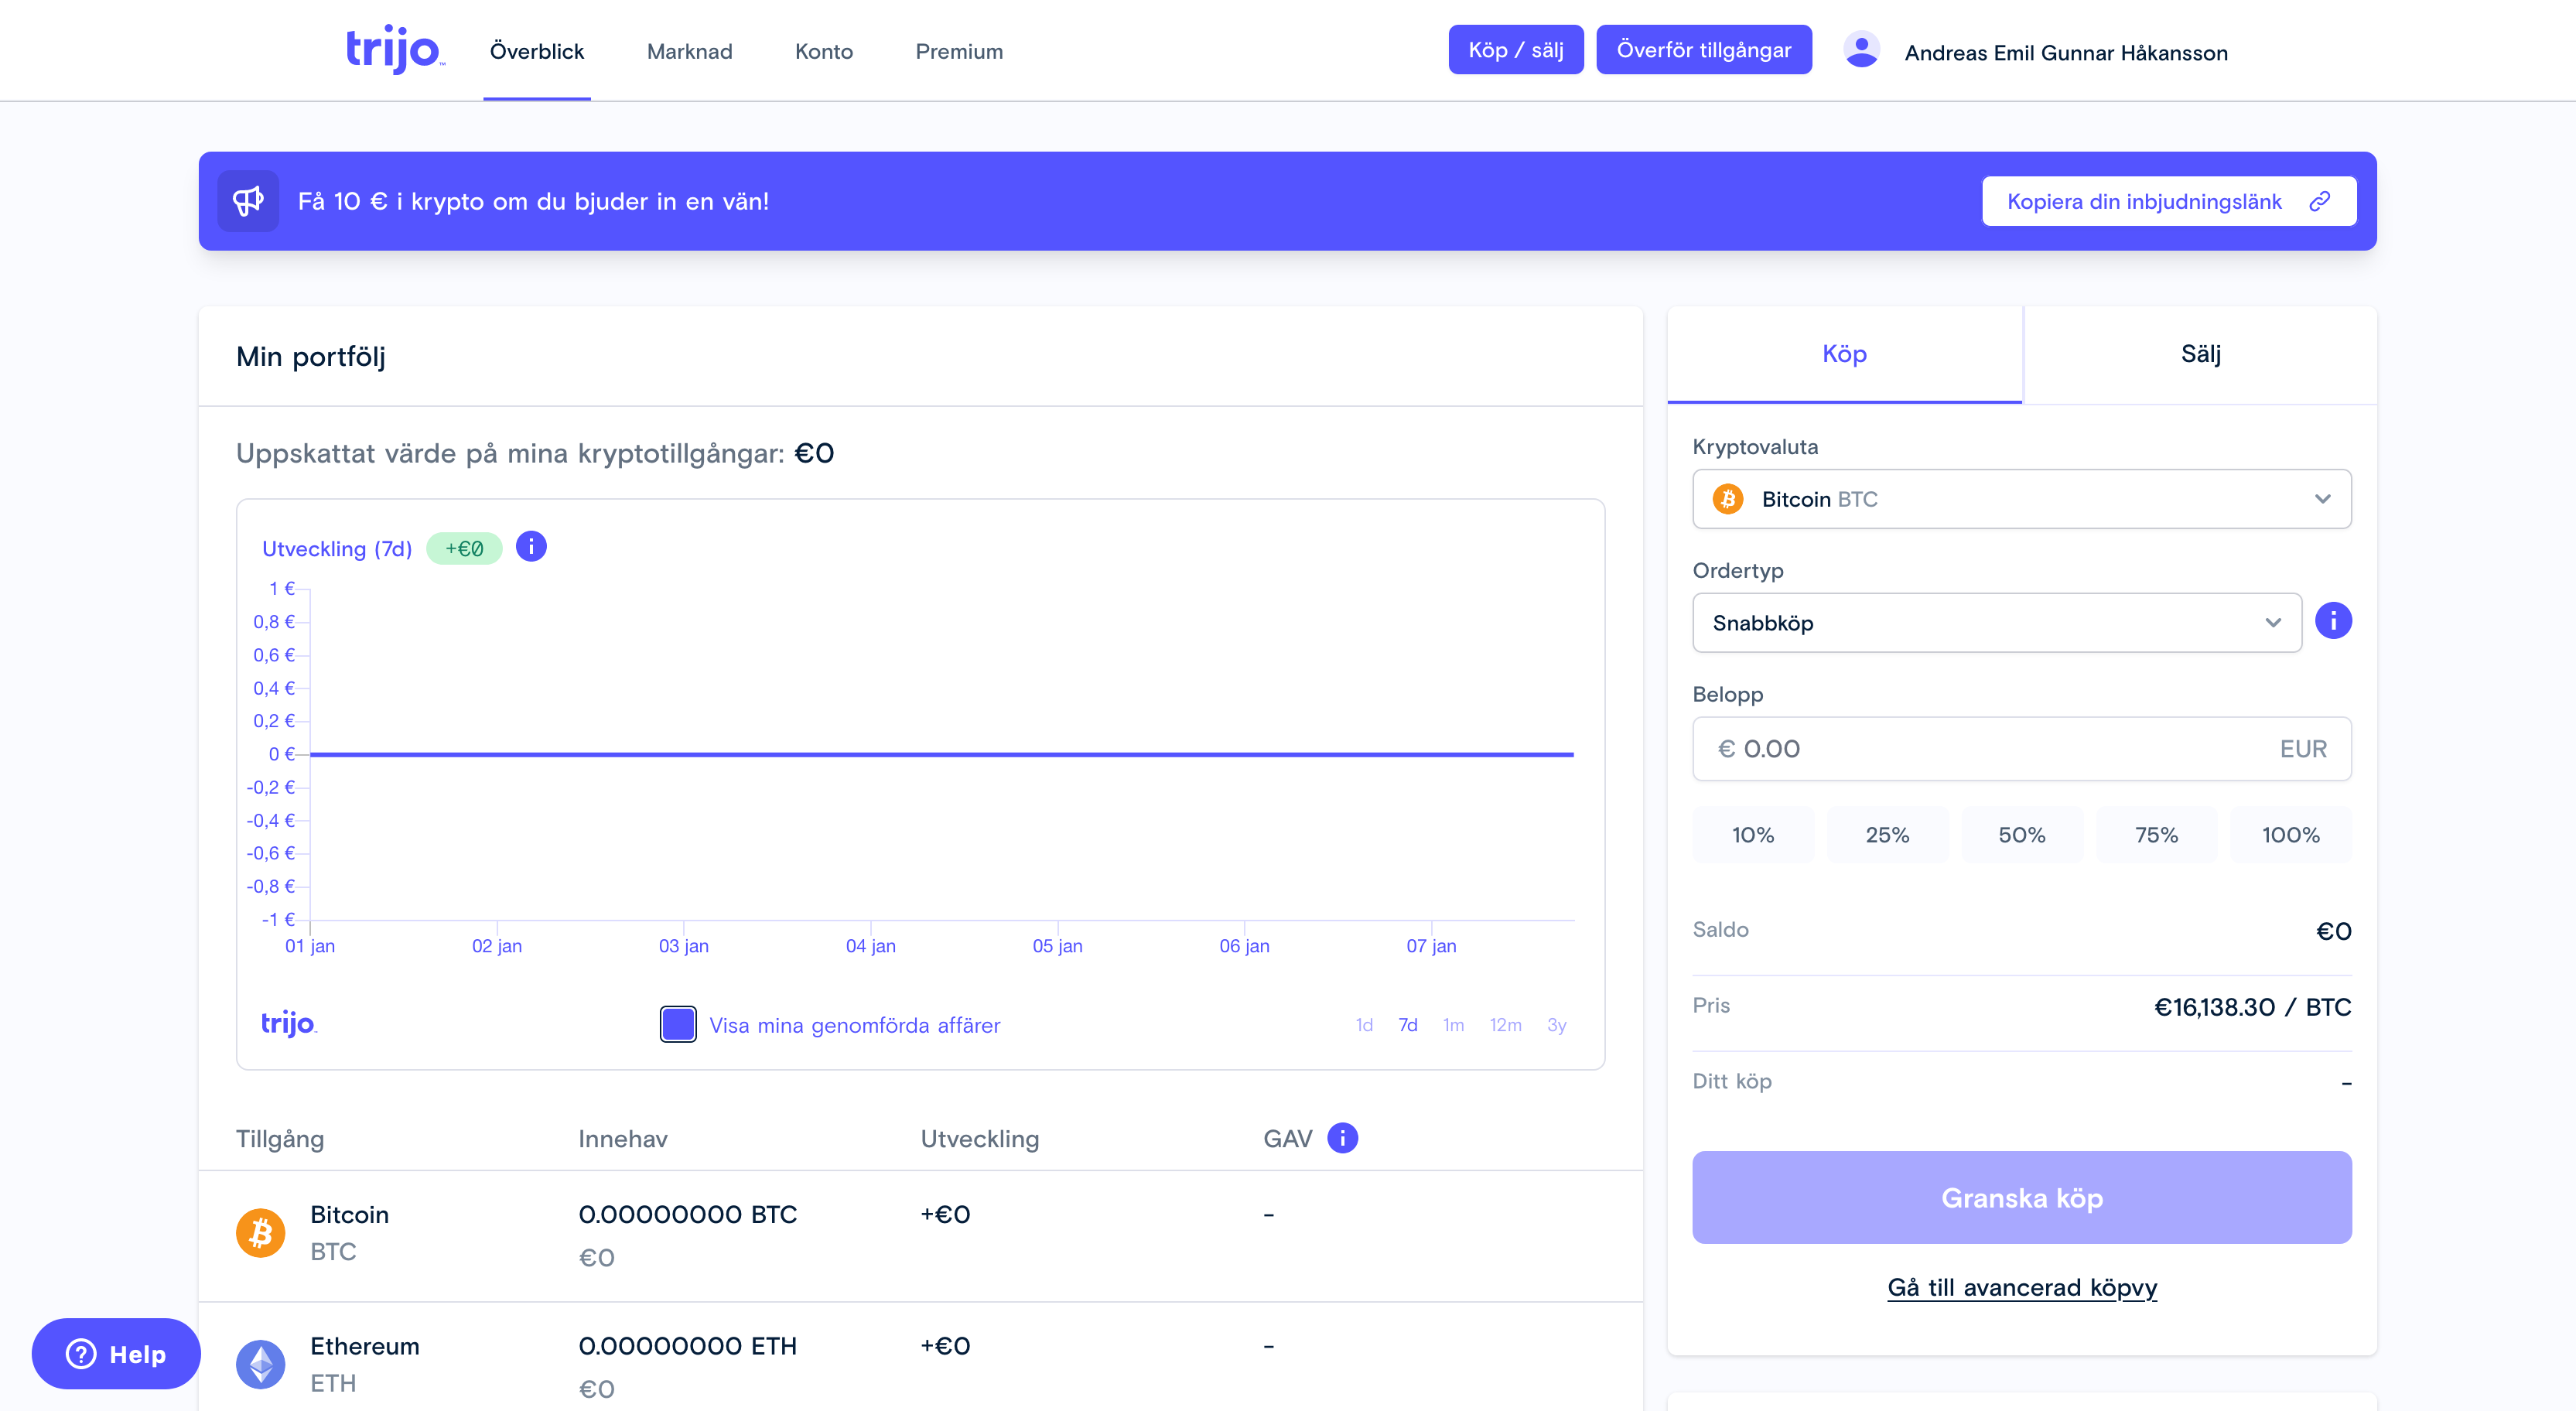Expand the Kryptovaluta dropdown chevron
Viewport: 2576px width, 1411px height.
pos(2322,499)
